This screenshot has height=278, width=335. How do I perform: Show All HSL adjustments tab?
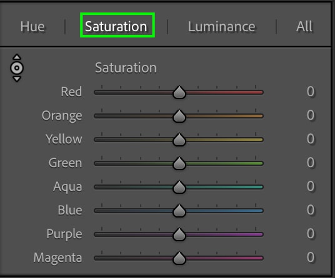click(x=304, y=26)
